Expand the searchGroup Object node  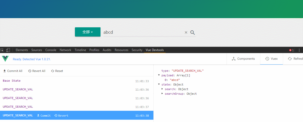tap(162, 94)
